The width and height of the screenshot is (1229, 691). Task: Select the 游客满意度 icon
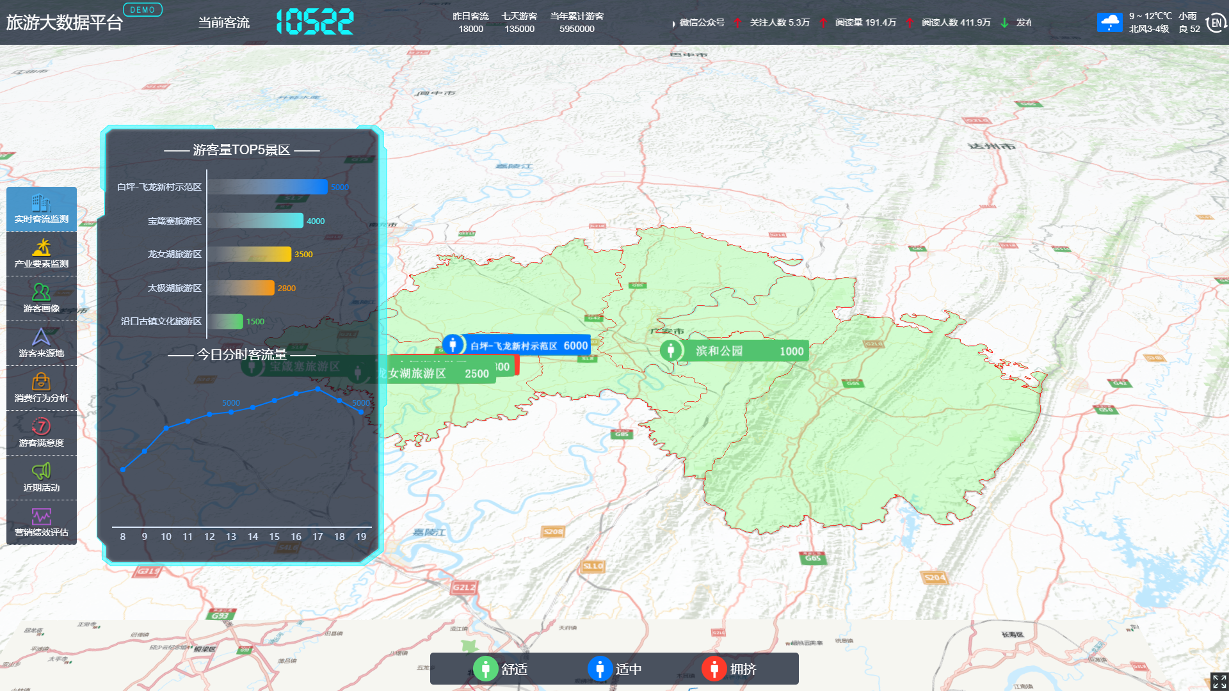(x=41, y=427)
